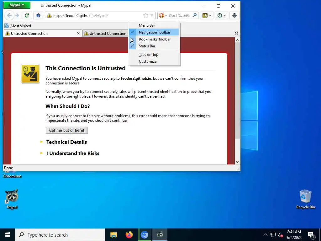Click the vertical scrollbar thumb
The width and height of the screenshot is (321, 241).
coord(237,91)
